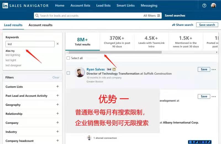Image resolution: width=221 pixels, height=144 pixels.
Task: Open the input method toolbar in tray
Action: tap(200, 142)
